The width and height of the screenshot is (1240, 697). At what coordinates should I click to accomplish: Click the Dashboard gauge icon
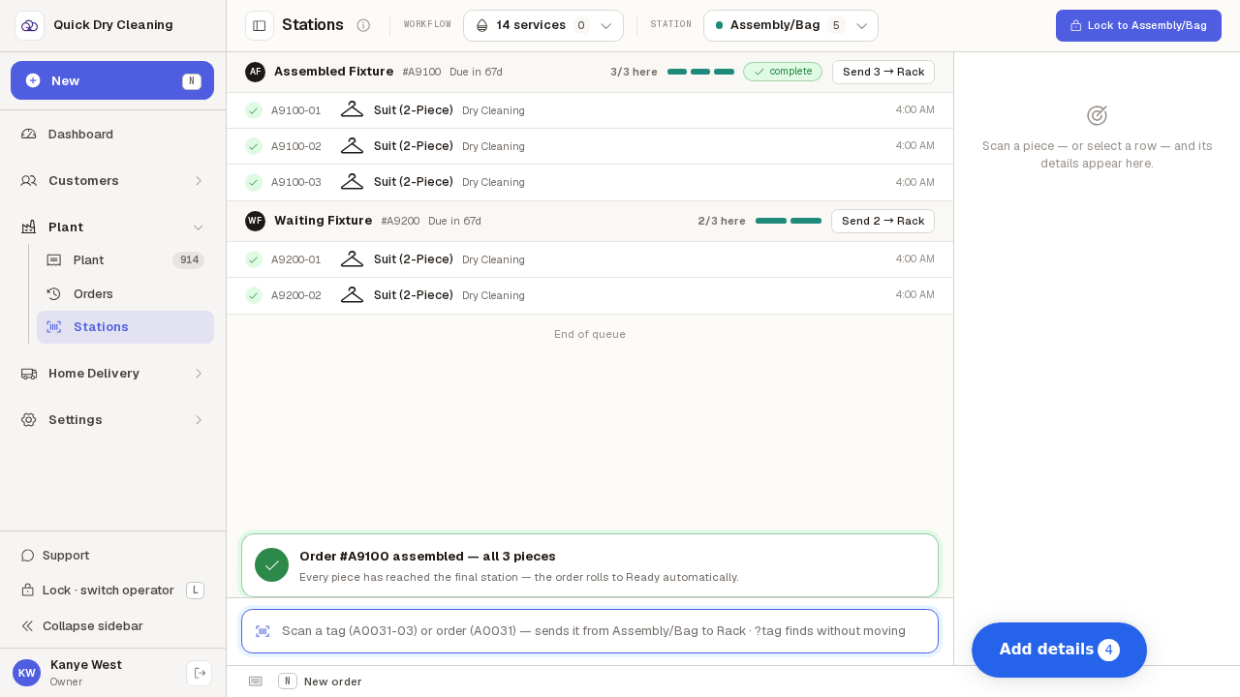[x=29, y=134]
